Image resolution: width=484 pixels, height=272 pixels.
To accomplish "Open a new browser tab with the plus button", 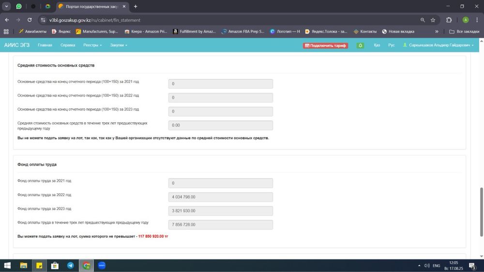I will 135,6.
